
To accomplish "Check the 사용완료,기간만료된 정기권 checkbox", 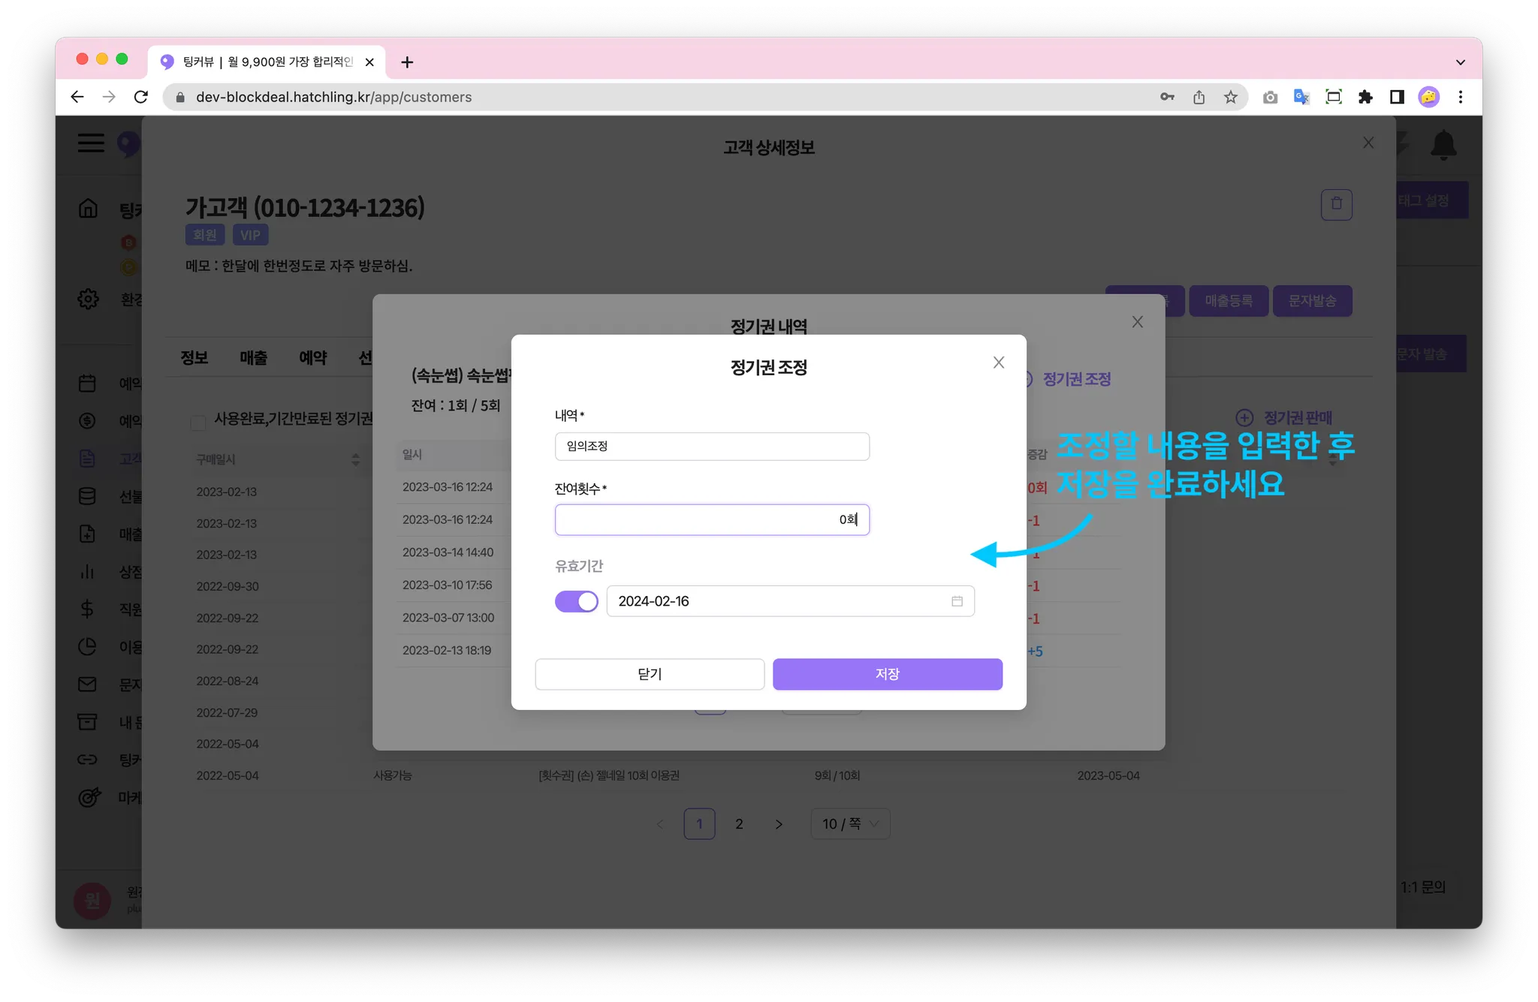I will [x=198, y=423].
